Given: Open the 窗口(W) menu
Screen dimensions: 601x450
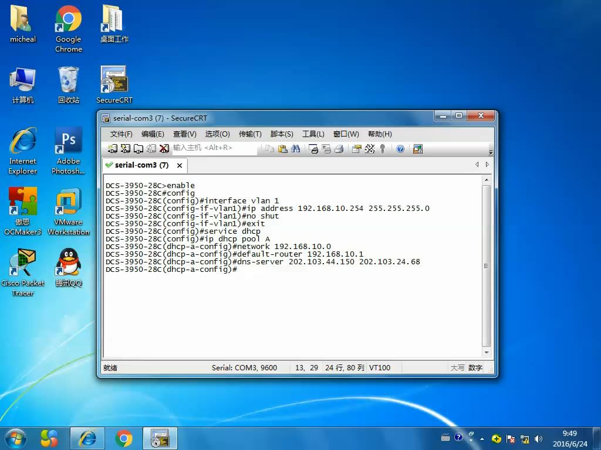Looking at the screenshot, I should point(346,134).
